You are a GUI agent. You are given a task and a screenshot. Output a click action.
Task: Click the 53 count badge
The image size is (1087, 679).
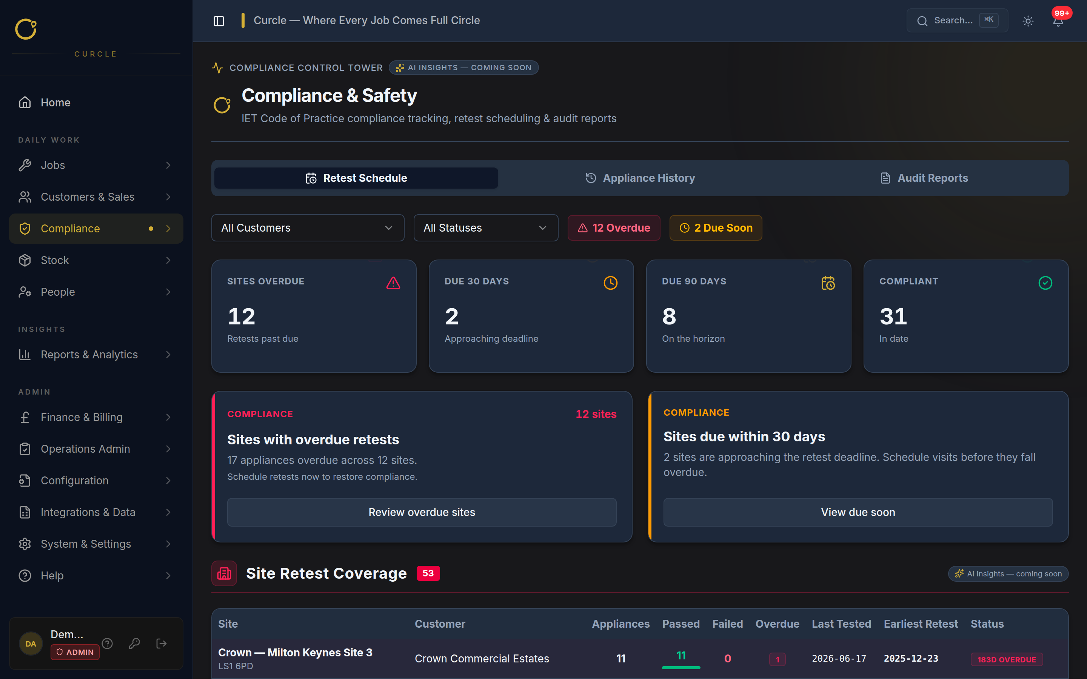[428, 573]
